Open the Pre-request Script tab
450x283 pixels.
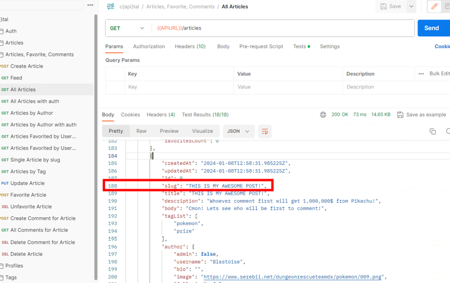click(x=261, y=46)
